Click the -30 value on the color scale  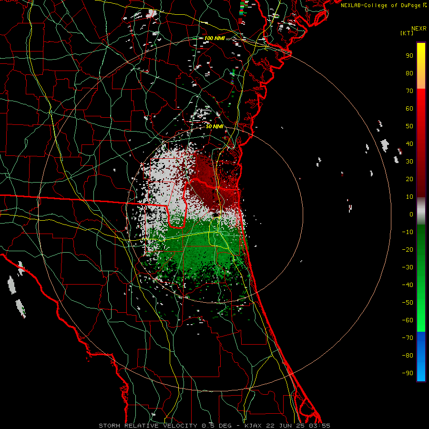tap(408, 267)
